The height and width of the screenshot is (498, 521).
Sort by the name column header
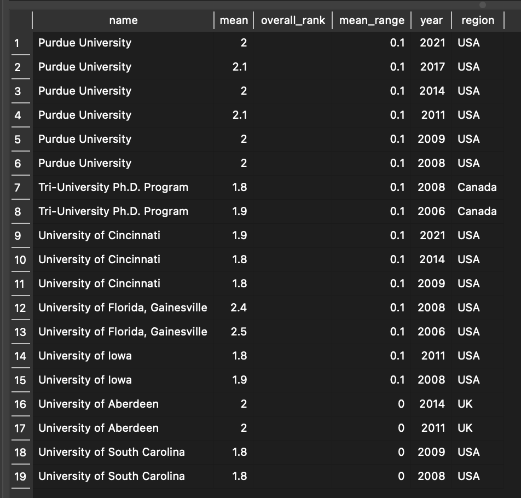click(x=123, y=21)
